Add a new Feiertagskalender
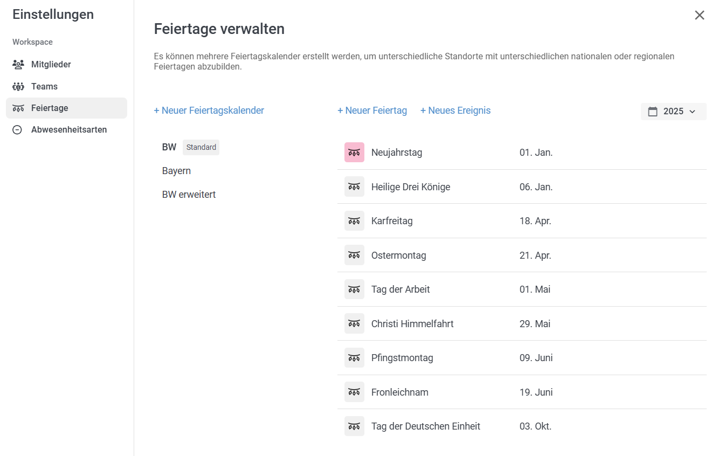The height and width of the screenshot is (456, 725). tap(209, 110)
